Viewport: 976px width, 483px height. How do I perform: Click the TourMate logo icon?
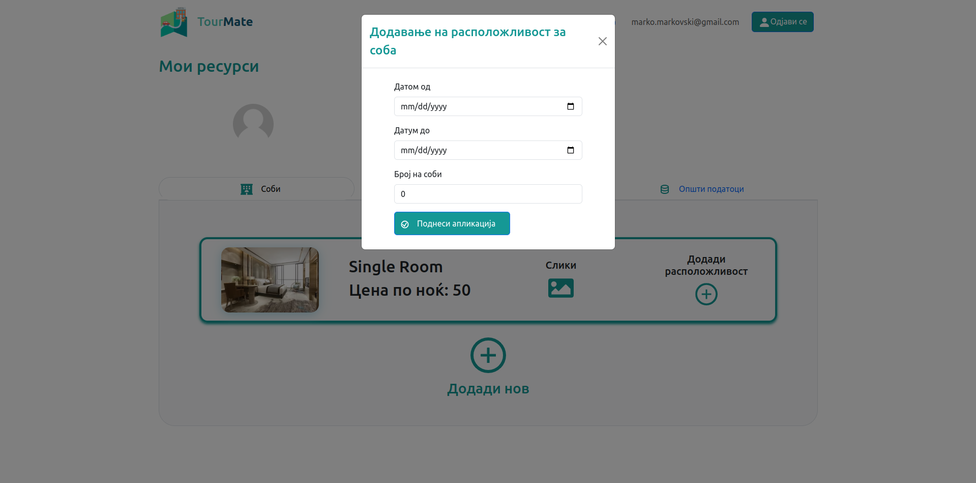point(174,22)
